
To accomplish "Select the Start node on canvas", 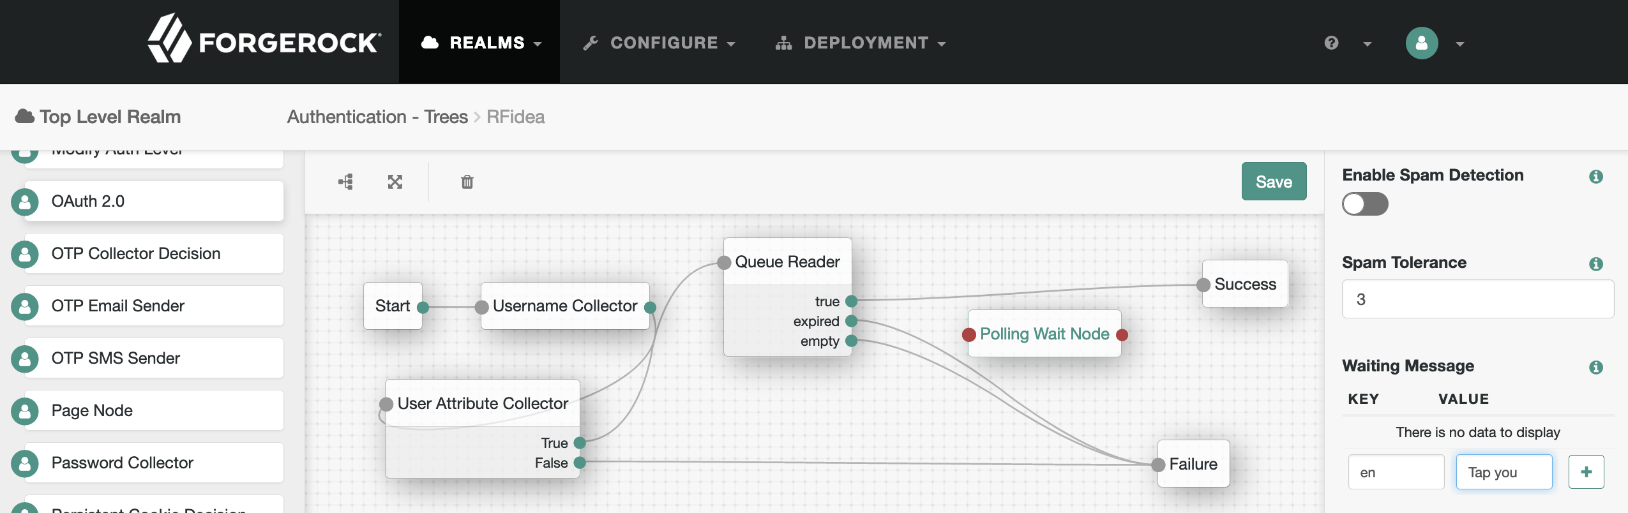I will [x=393, y=306].
